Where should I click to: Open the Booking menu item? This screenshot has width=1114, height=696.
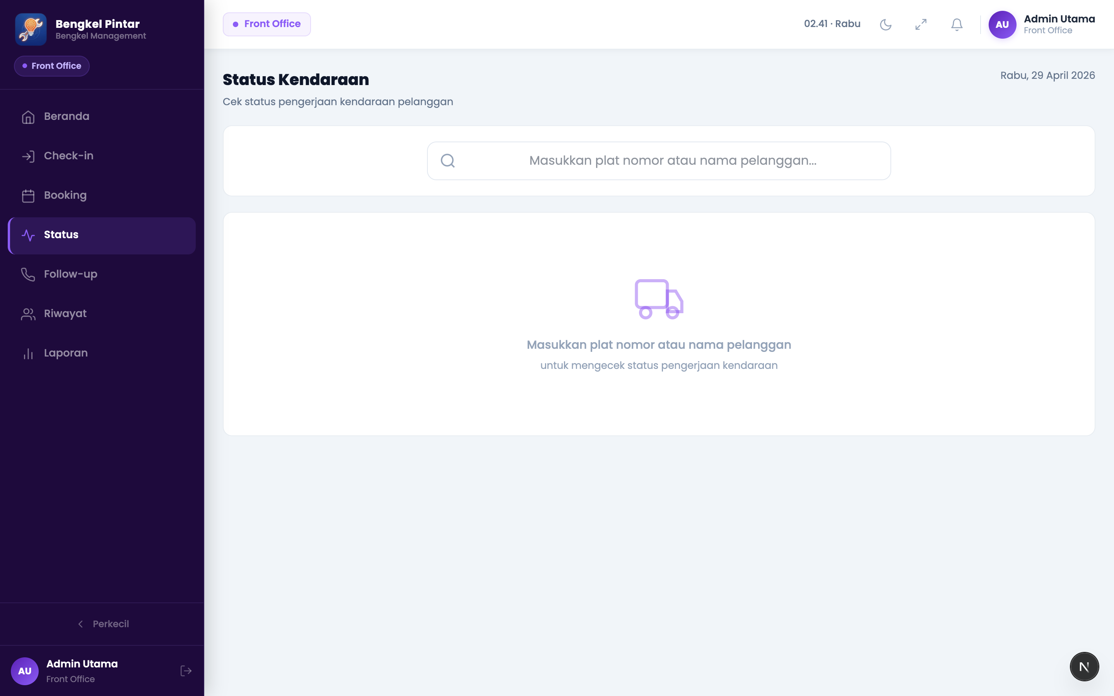(x=102, y=196)
